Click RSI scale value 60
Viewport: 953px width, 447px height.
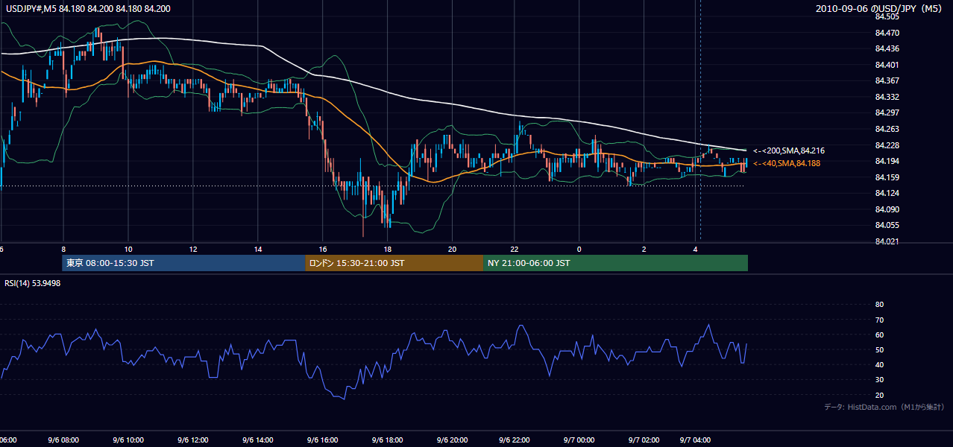(879, 335)
